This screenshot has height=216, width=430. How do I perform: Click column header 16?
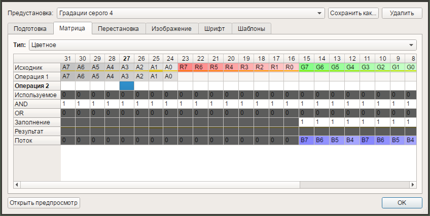click(x=292, y=59)
